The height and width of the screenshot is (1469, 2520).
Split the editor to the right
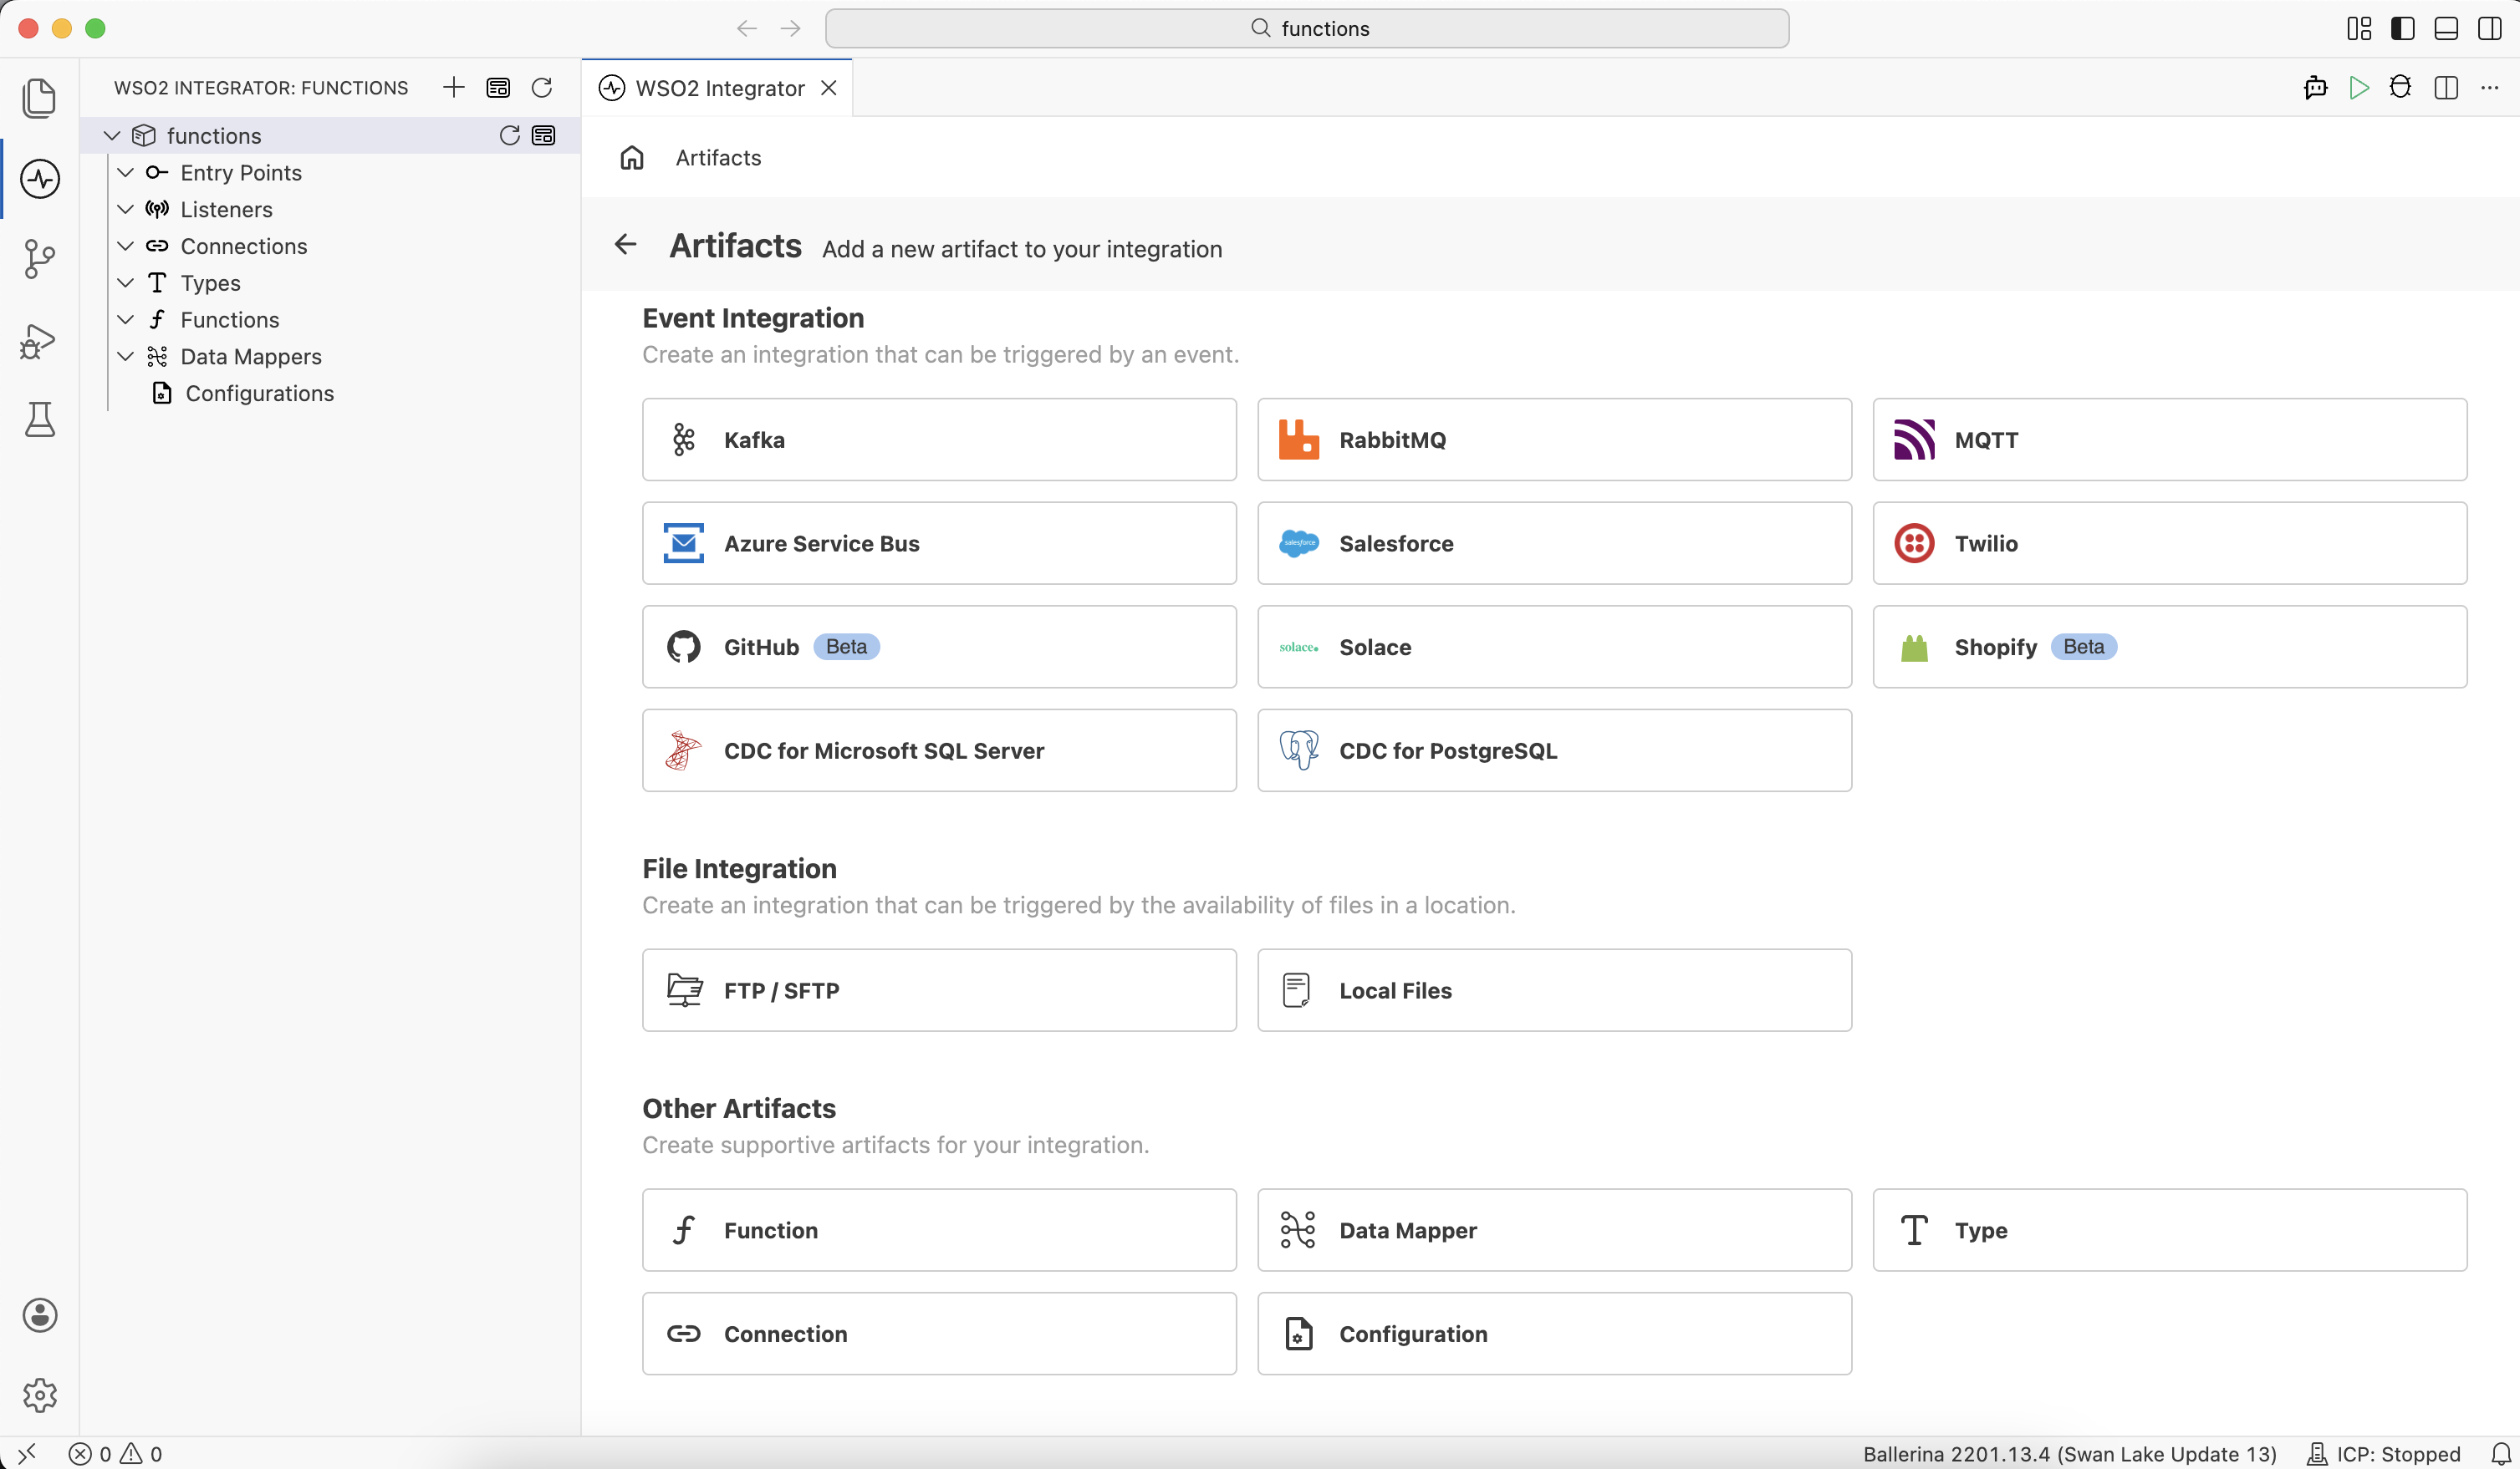point(2446,88)
